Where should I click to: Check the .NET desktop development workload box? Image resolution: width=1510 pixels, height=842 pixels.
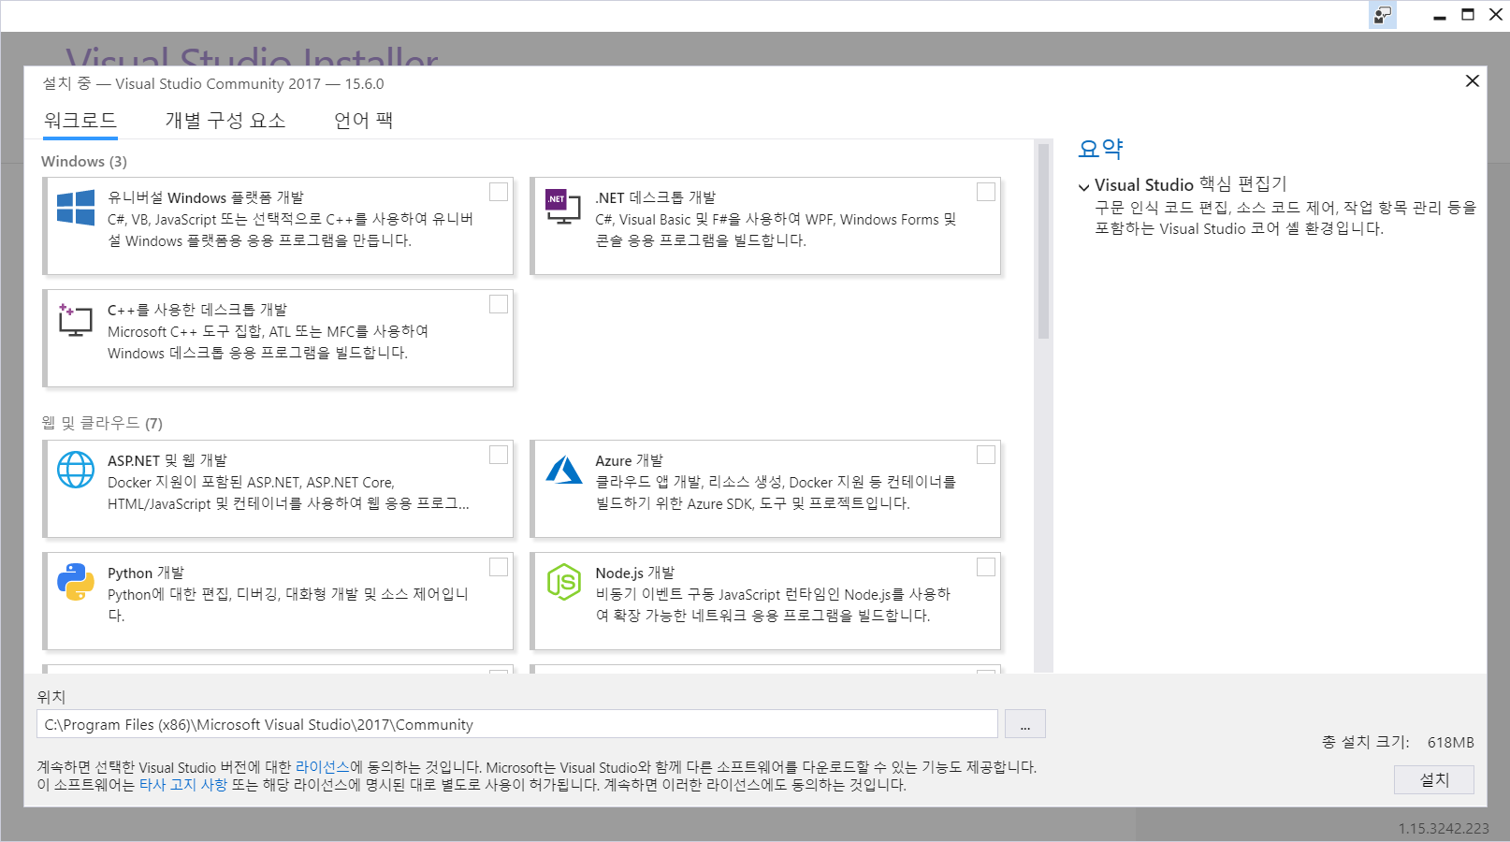986,192
